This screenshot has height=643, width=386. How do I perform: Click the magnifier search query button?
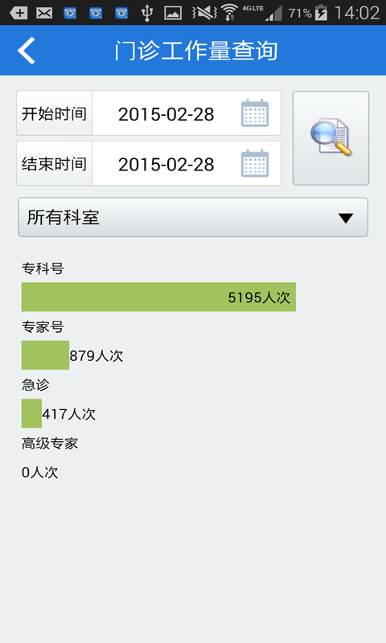click(331, 138)
